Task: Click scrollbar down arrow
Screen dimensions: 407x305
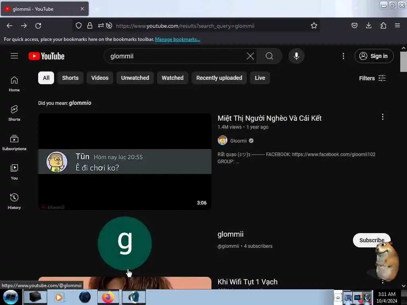Action: [403, 286]
